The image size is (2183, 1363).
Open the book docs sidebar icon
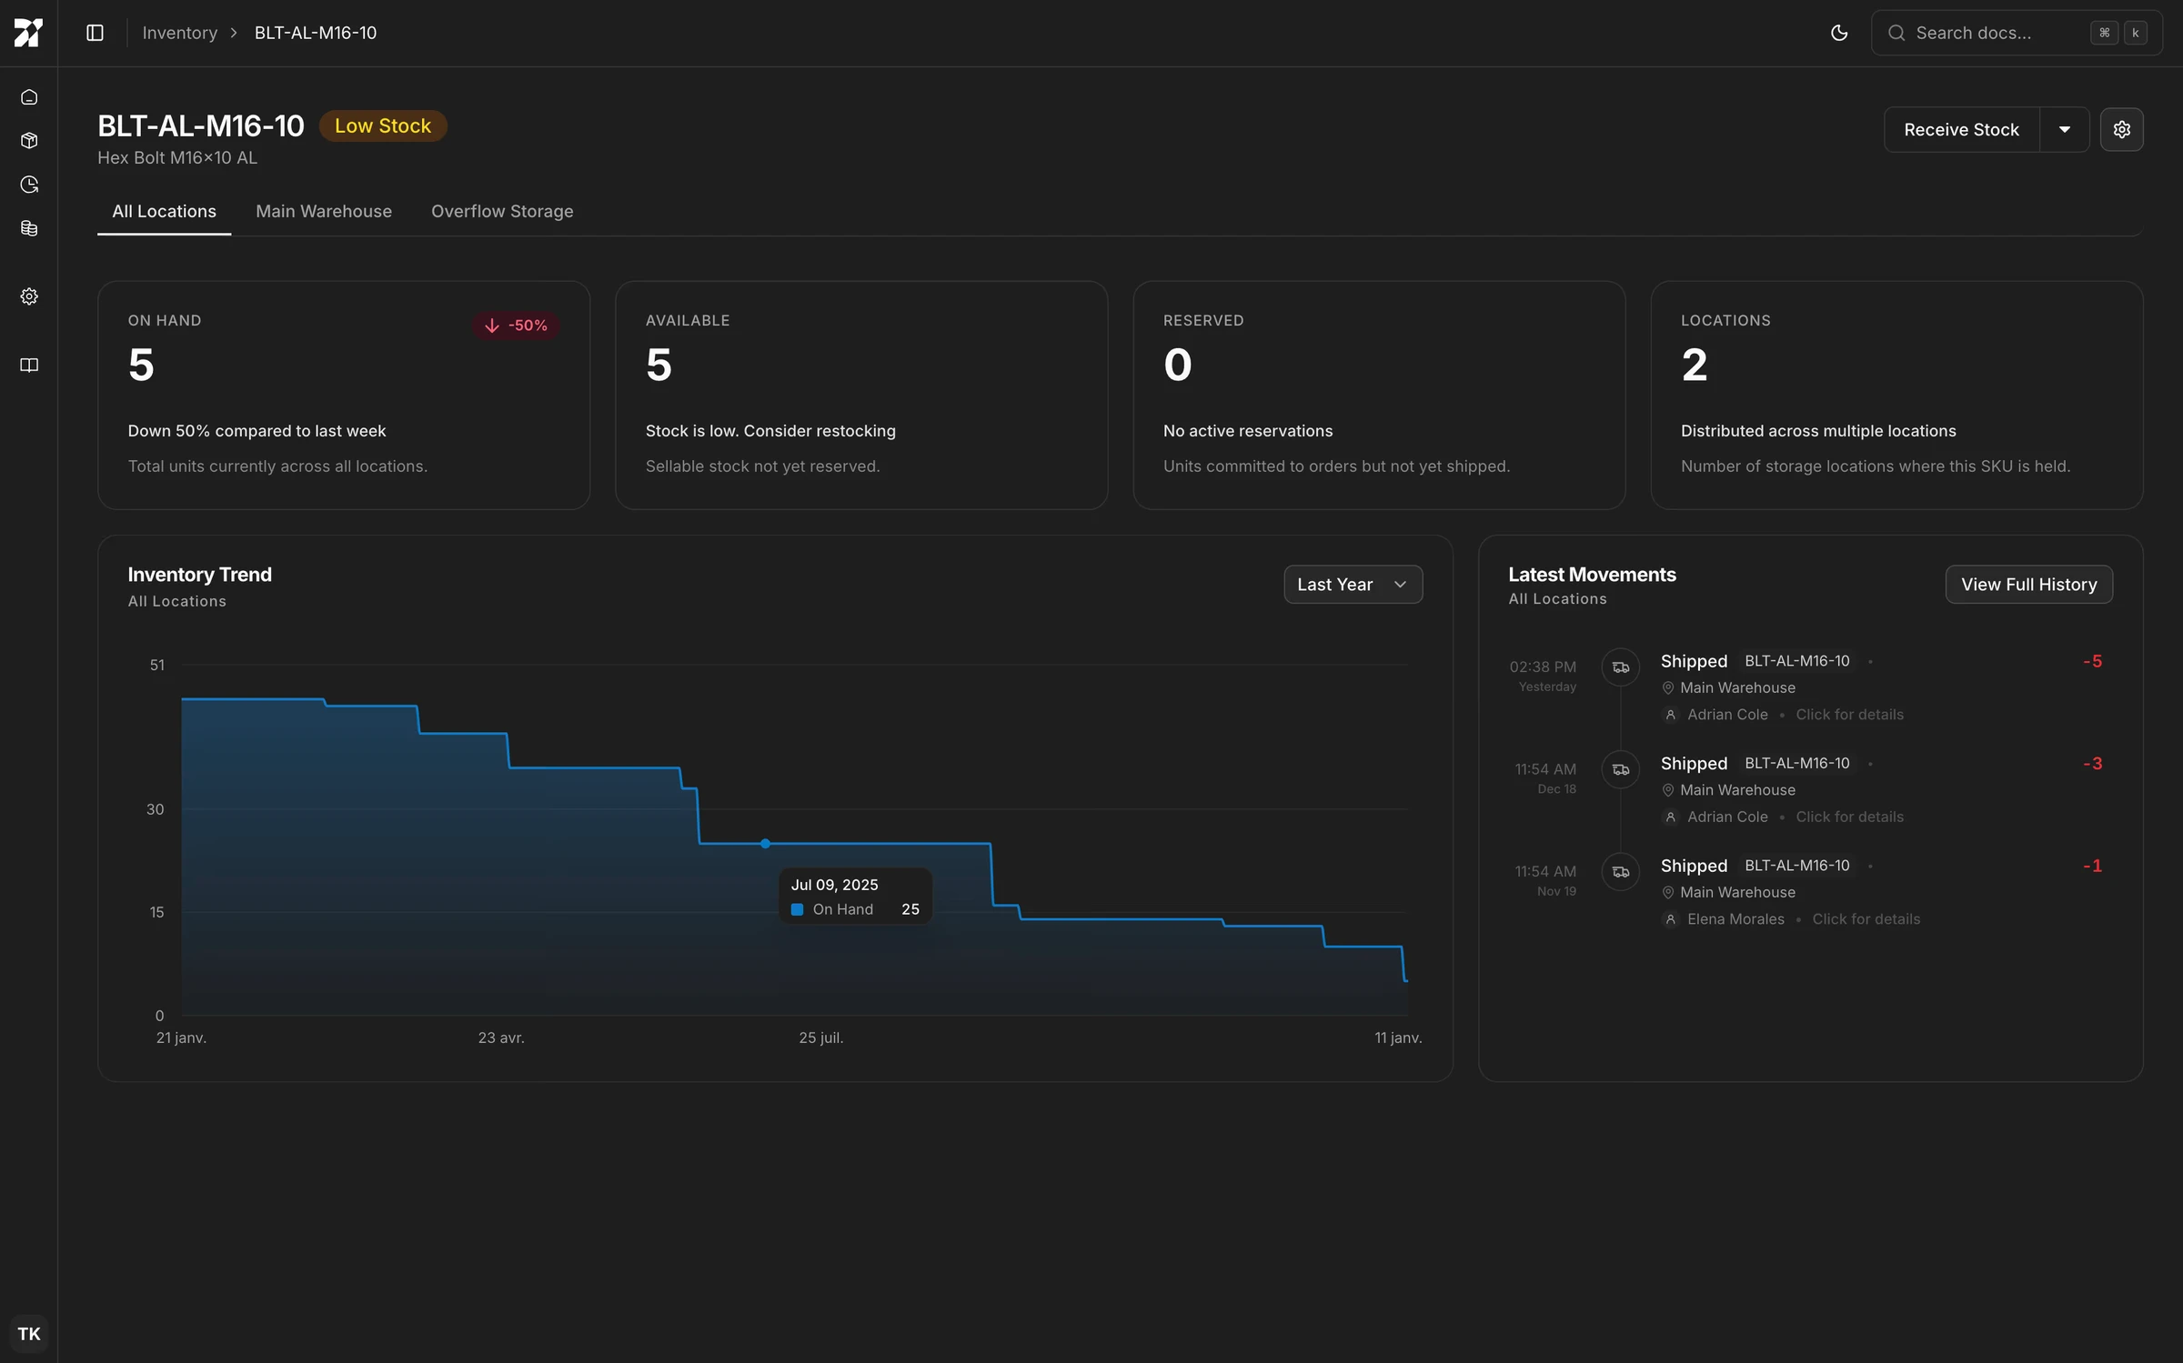pyautogui.click(x=29, y=366)
